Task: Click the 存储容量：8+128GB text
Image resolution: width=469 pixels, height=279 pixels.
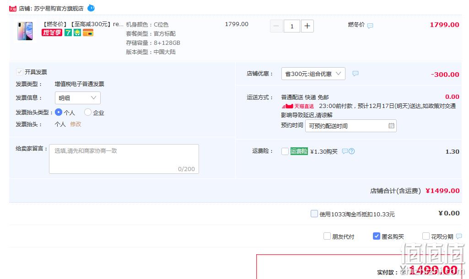Action: coord(153,43)
